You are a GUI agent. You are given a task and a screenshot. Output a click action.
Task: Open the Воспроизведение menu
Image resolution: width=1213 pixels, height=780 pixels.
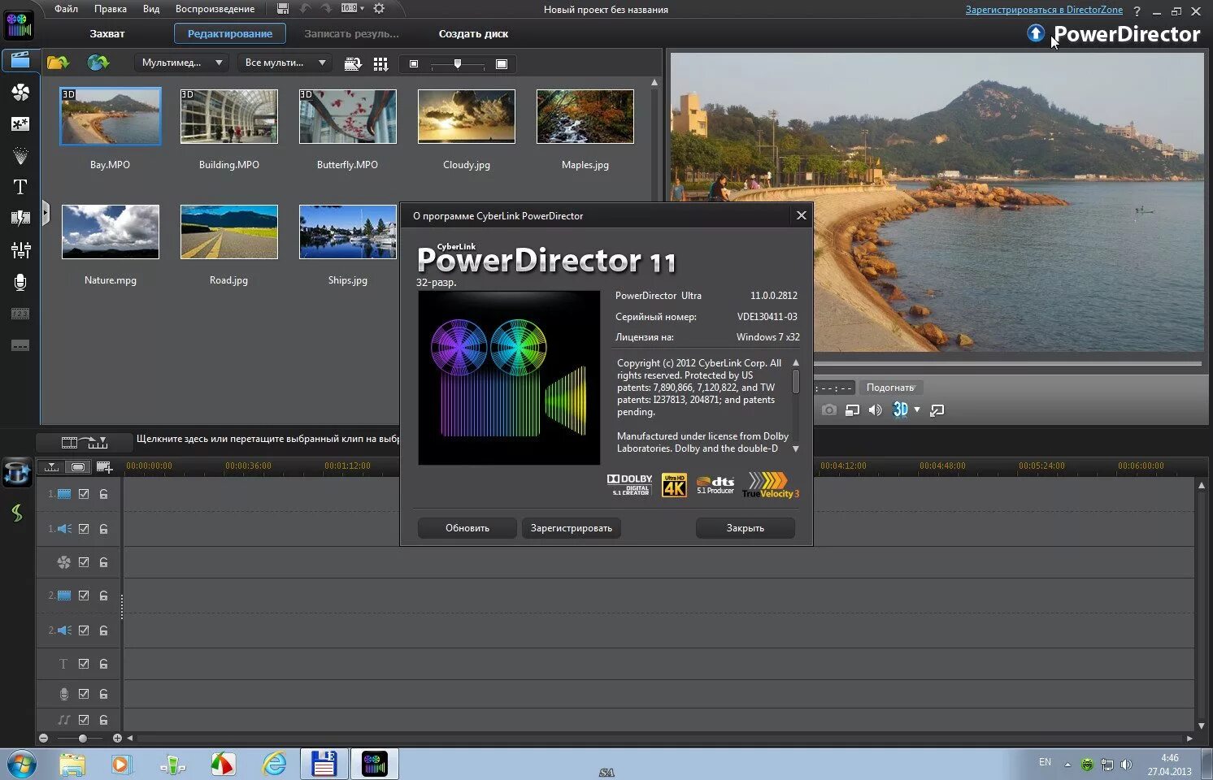[x=214, y=9]
